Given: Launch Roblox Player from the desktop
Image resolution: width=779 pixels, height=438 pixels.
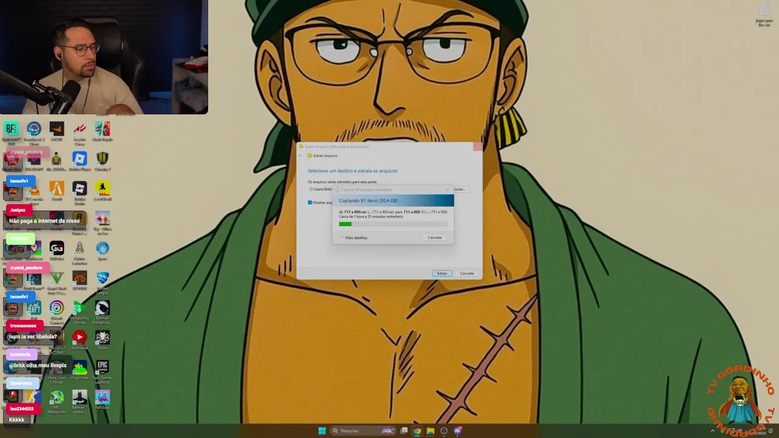Looking at the screenshot, I should pos(80,161).
